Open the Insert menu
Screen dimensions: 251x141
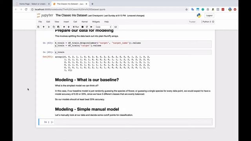click(x=66, y=22)
